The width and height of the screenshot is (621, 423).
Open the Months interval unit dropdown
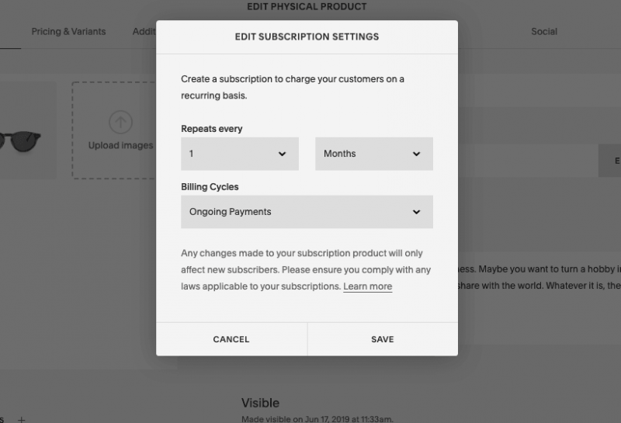pos(374,154)
